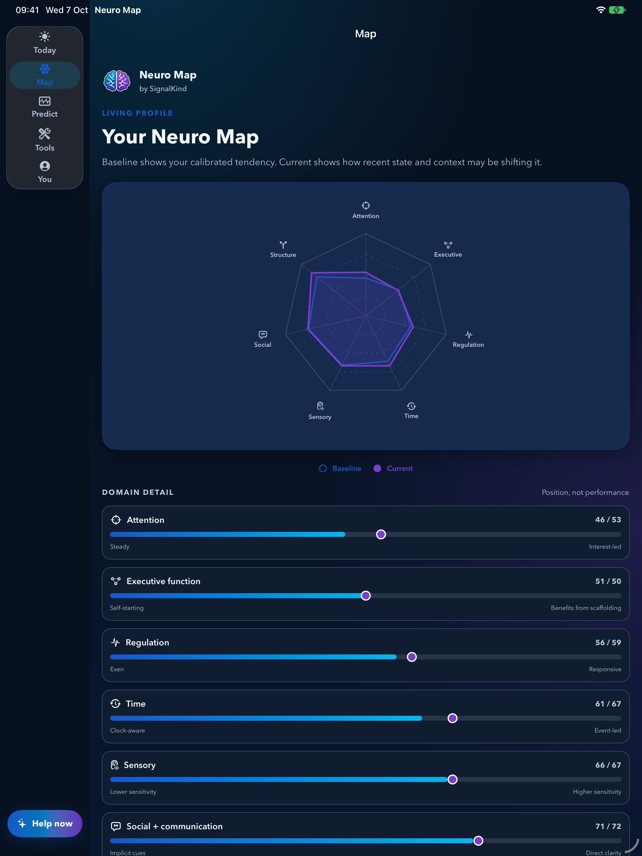Click the Attention row crosshair icon
The width and height of the screenshot is (642, 856).
[116, 520]
